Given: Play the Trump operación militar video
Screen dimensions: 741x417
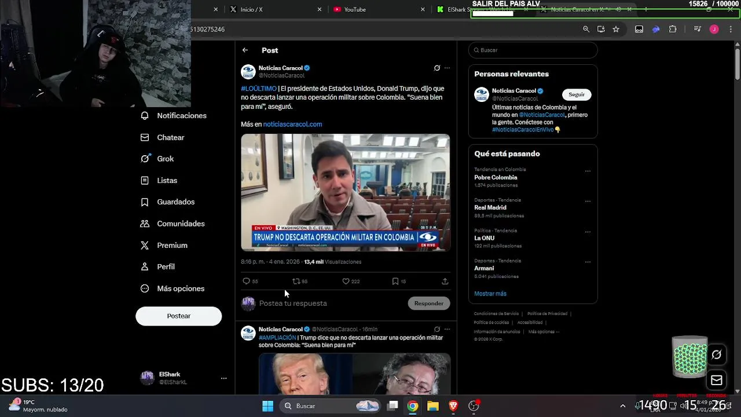Looking at the screenshot, I should click(346, 192).
